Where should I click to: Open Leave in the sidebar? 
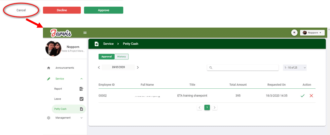[x=57, y=99]
